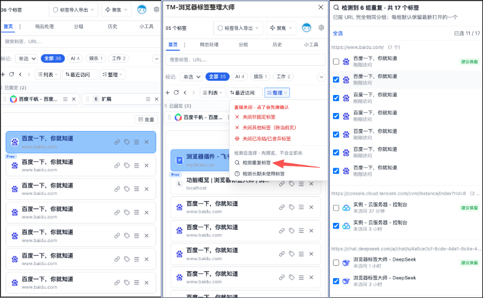
Task: Switch to the 历史 tab in the left panel
Action: (113, 27)
